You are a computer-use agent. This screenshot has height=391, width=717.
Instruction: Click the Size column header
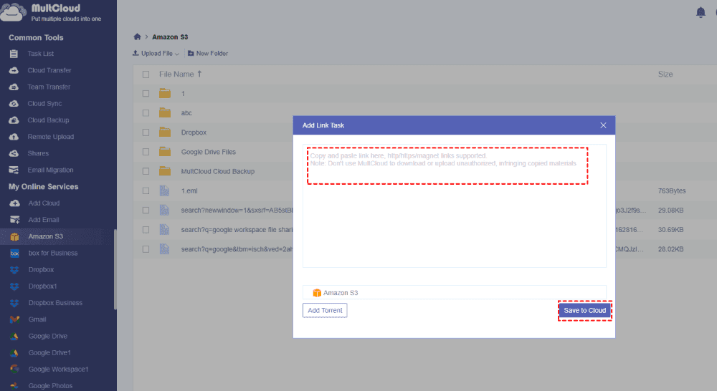pos(665,74)
